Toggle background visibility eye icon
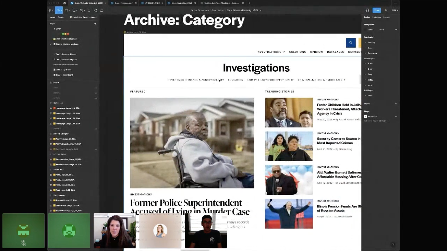This screenshot has width=447, height=251. (396, 30)
